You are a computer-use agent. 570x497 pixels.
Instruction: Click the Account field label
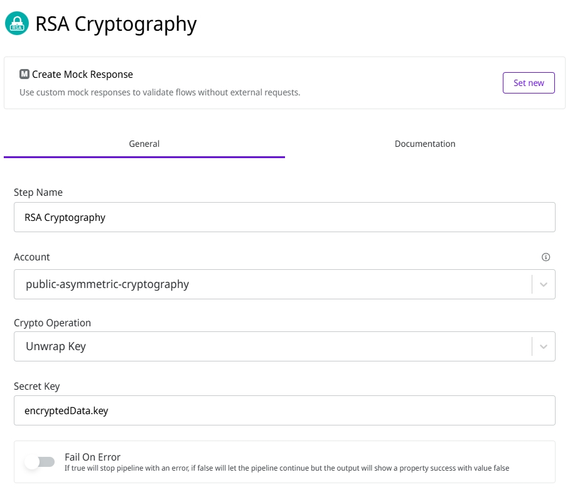pyautogui.click(x=32, y=257)
